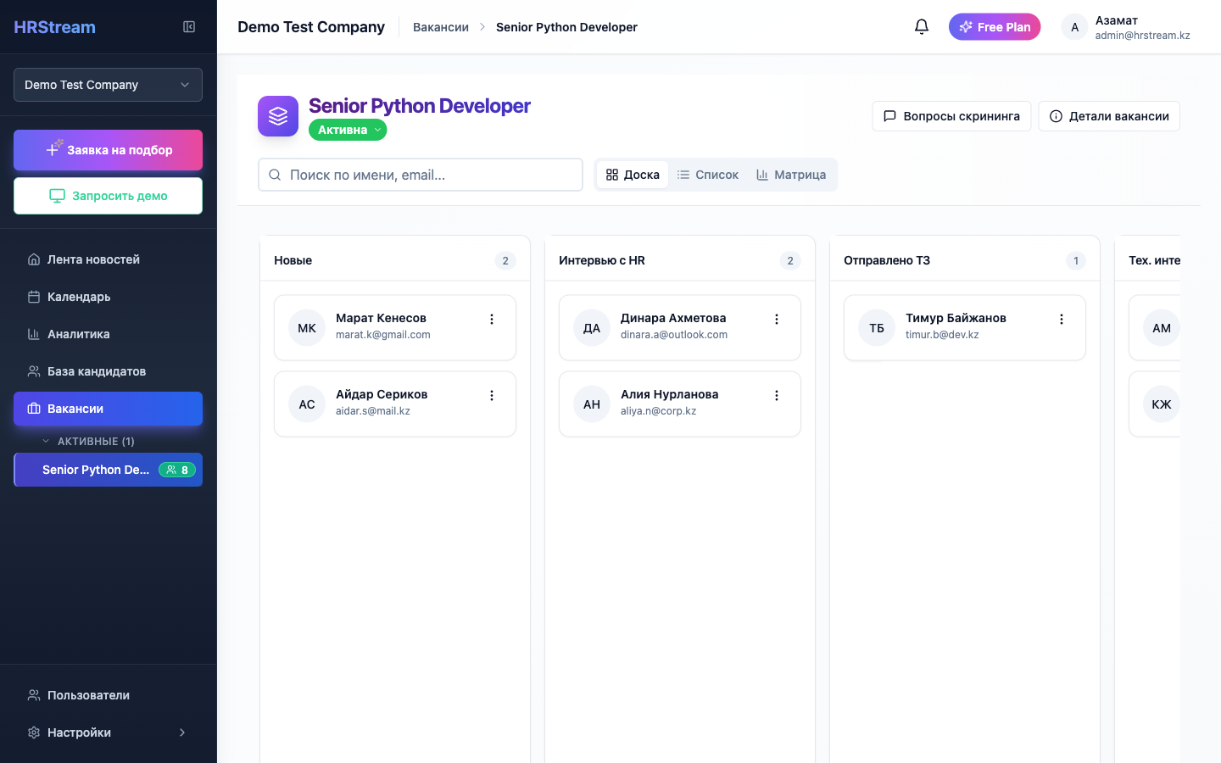Click the Вопросы скрининга button
This screenshot has width=1221, height=763.
click(x=951, y=115)
